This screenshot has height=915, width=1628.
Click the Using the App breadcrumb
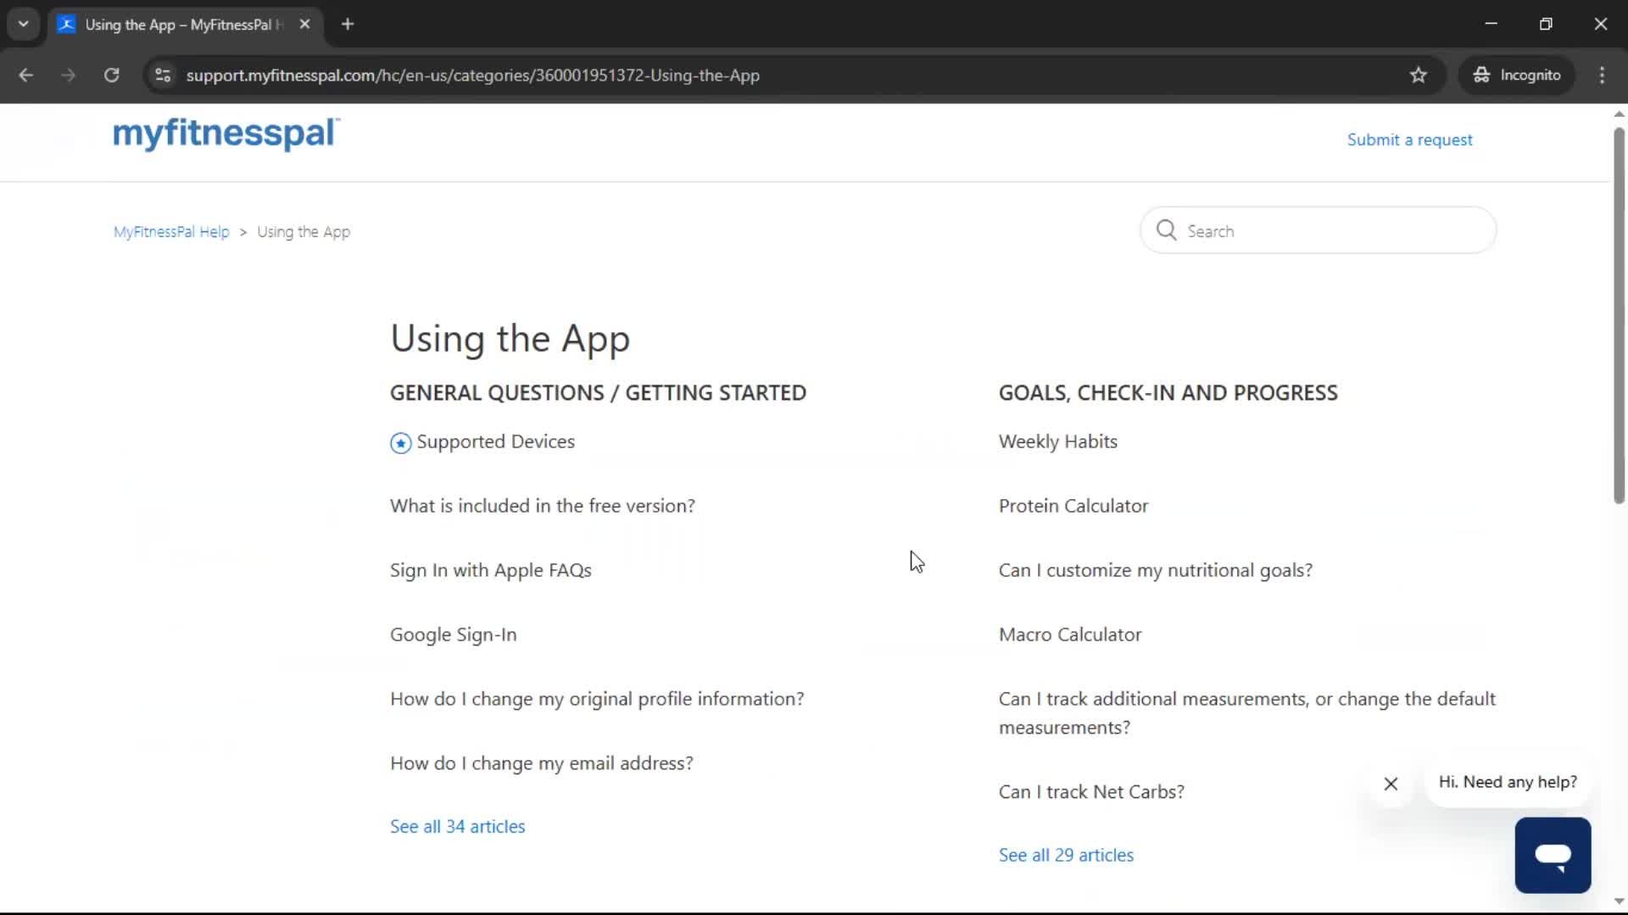click(x=304, y=232)
